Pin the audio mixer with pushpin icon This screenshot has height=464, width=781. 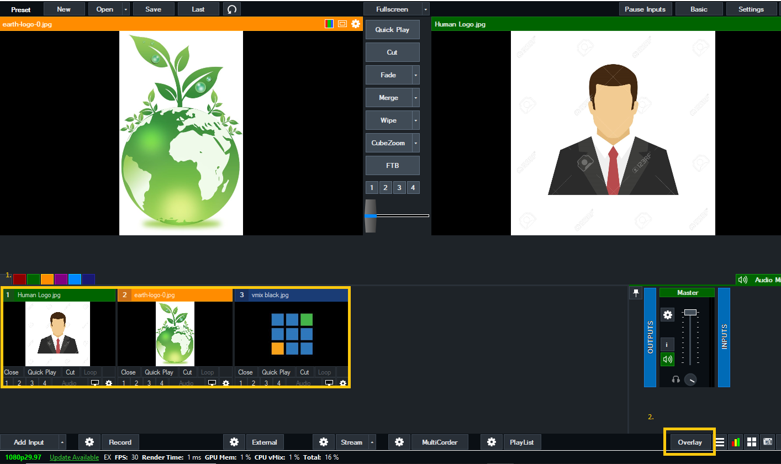636,293
